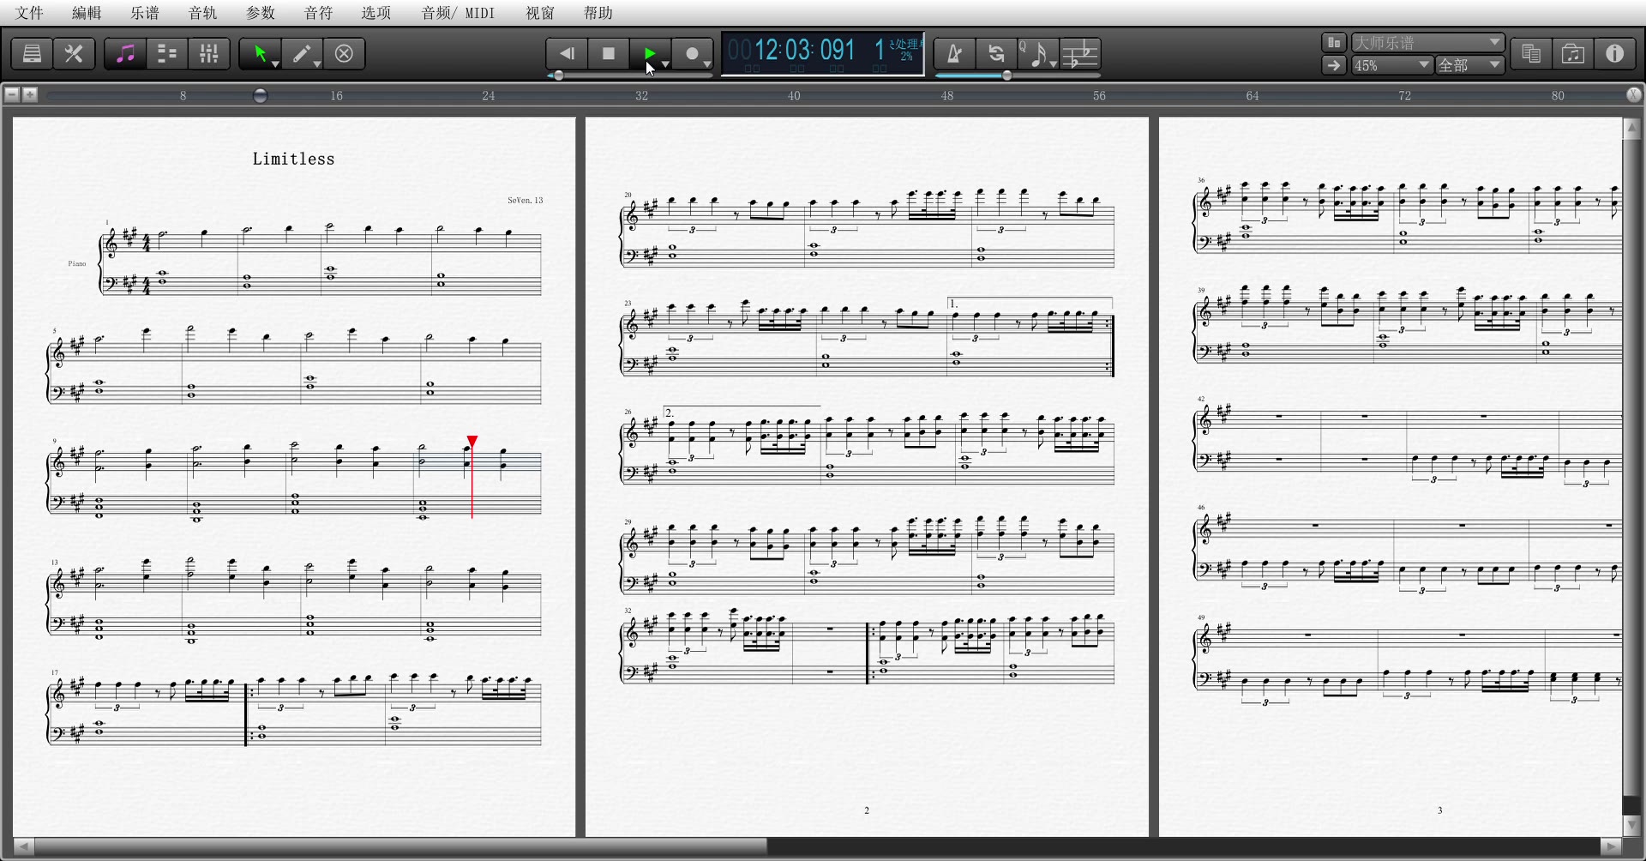Toggle loop playback
This screenshot has width=1646, height=861.
click(995, 54)
